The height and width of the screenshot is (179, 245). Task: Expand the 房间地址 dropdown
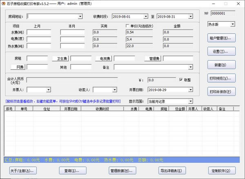(x=80, y=17)
